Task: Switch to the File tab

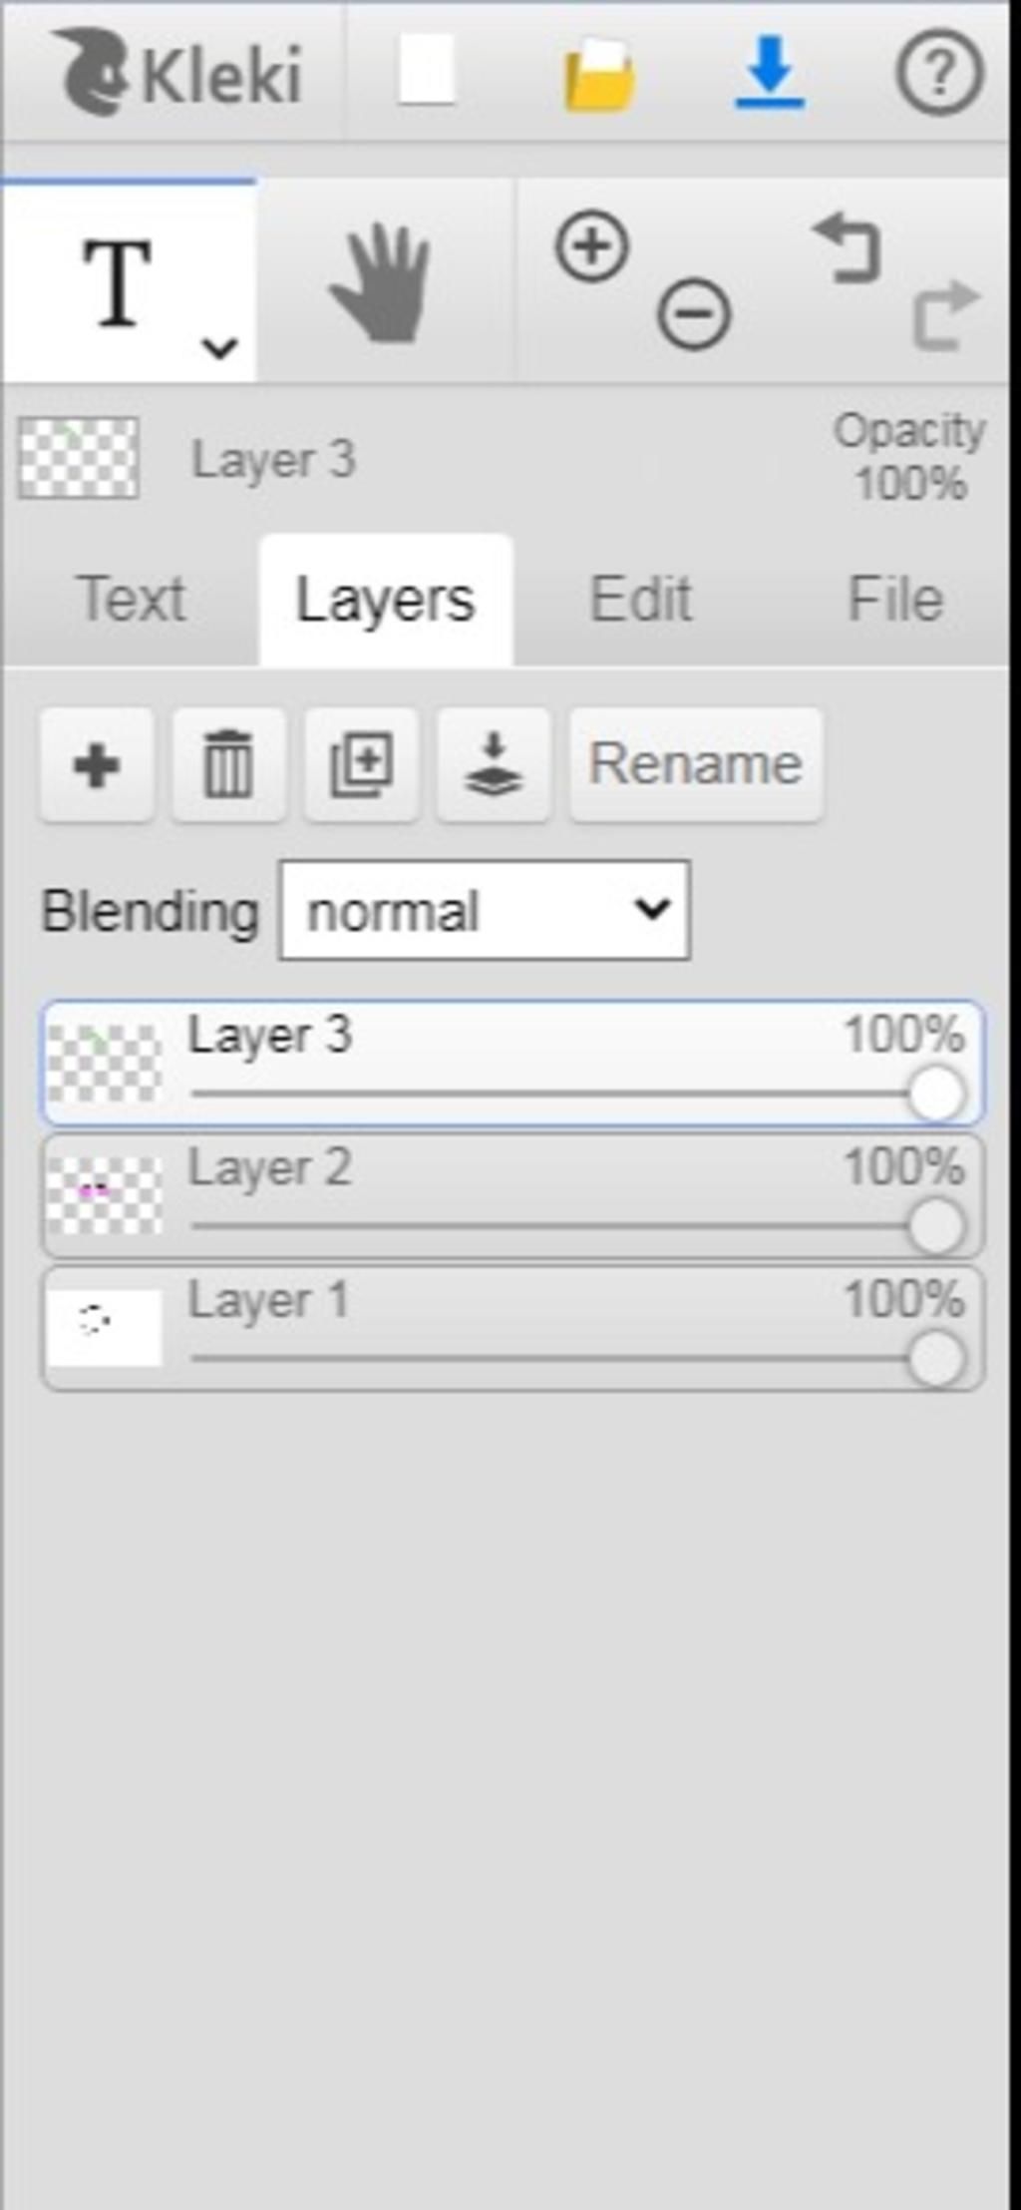Action: tap(895, 600)
